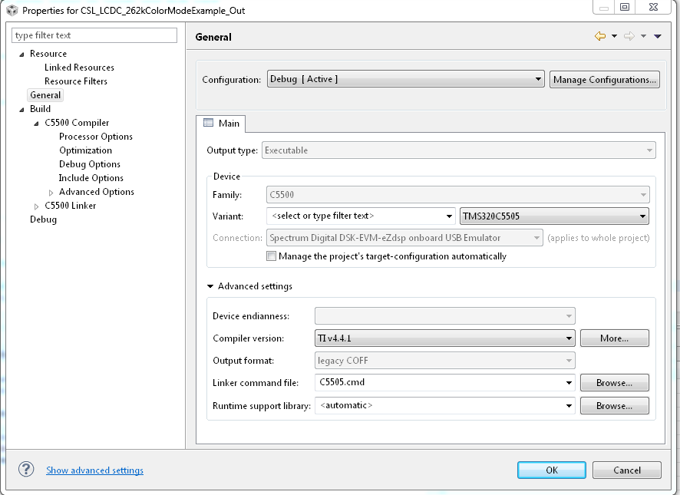Expand the Advanced Options tree node
This screenshot has width=680, height=495.
click(51, 192)
